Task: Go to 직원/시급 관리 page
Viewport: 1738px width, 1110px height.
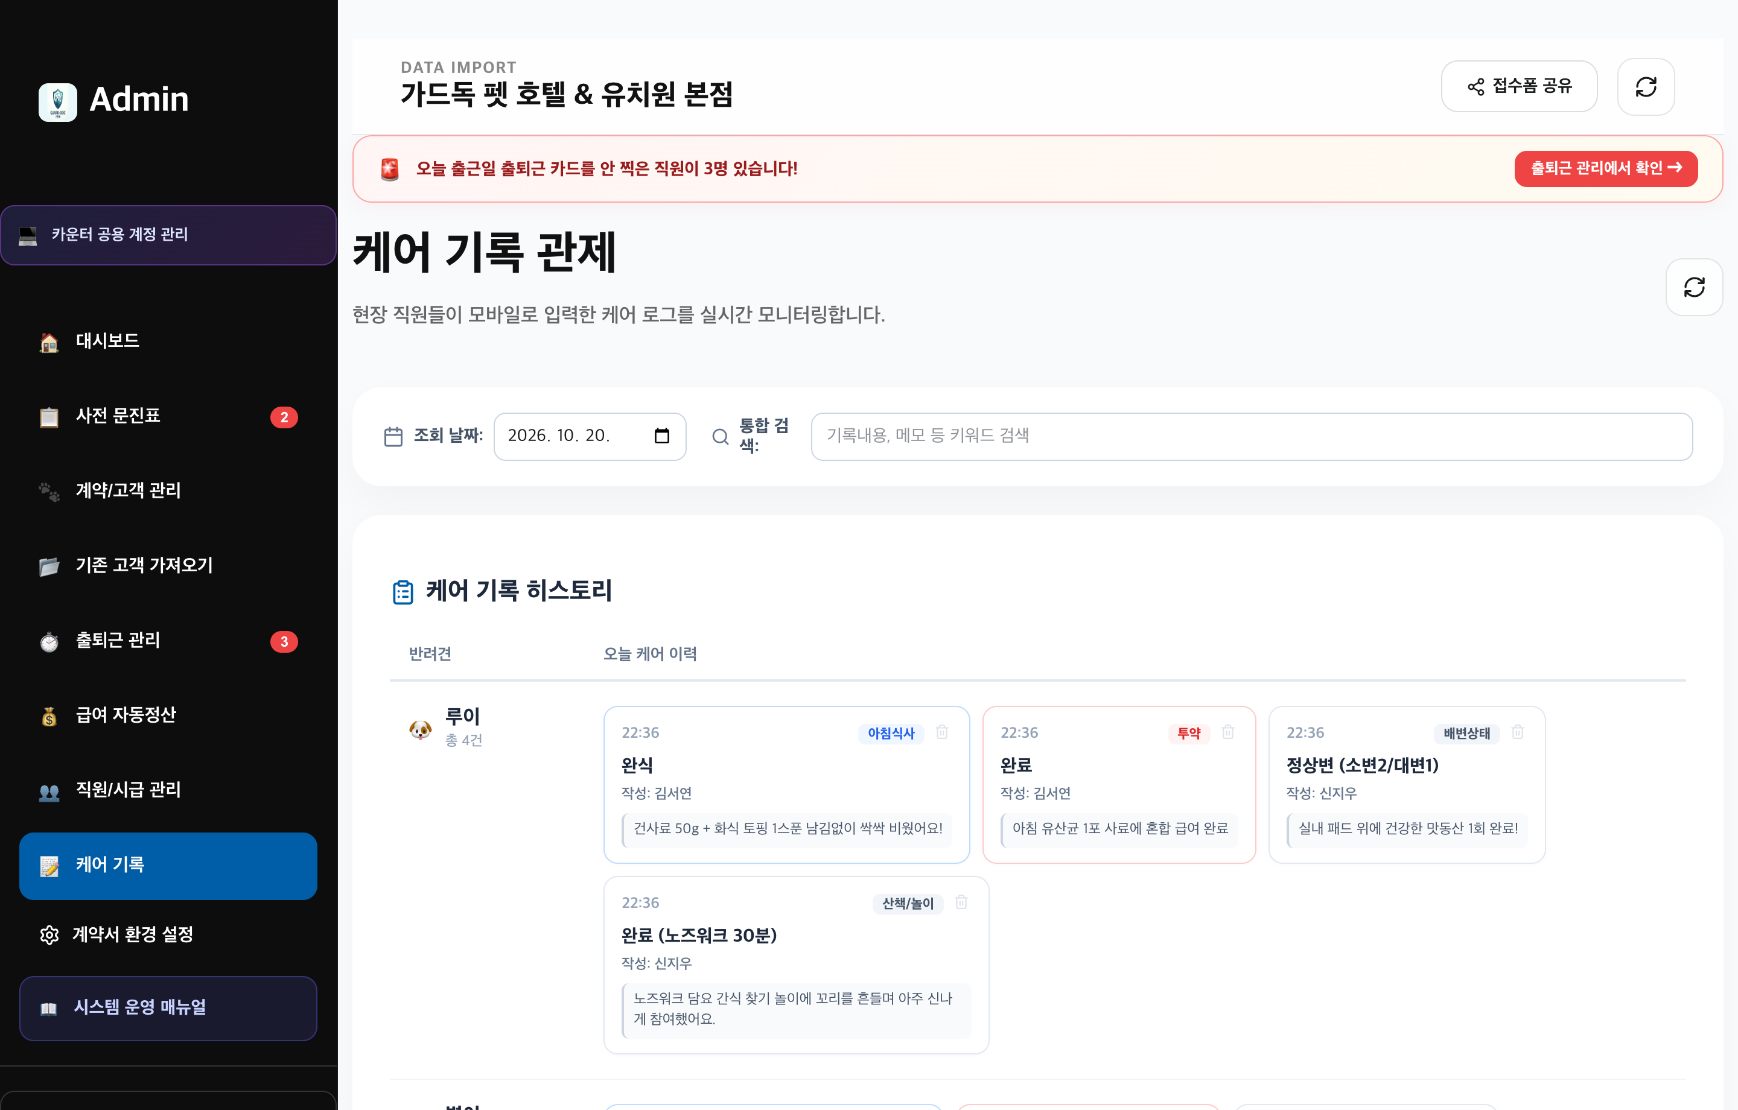Action: 168,791
